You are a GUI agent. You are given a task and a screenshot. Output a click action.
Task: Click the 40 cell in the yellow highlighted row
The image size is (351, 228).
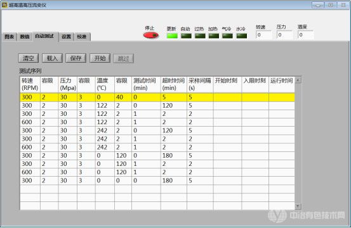coord(123,97)
